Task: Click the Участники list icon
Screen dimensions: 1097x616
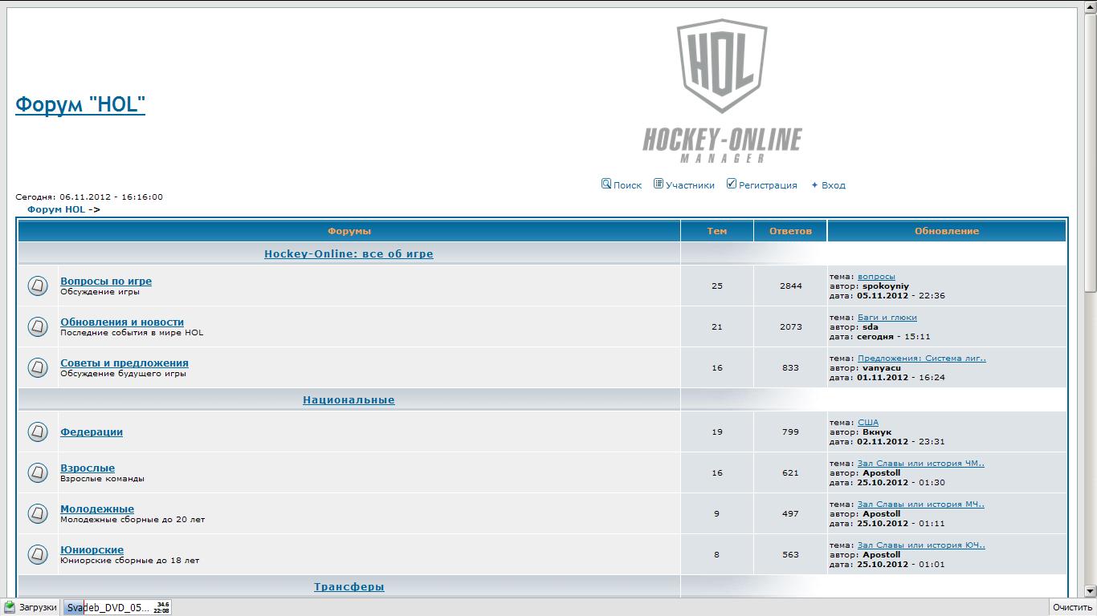Action: point(659,184)
